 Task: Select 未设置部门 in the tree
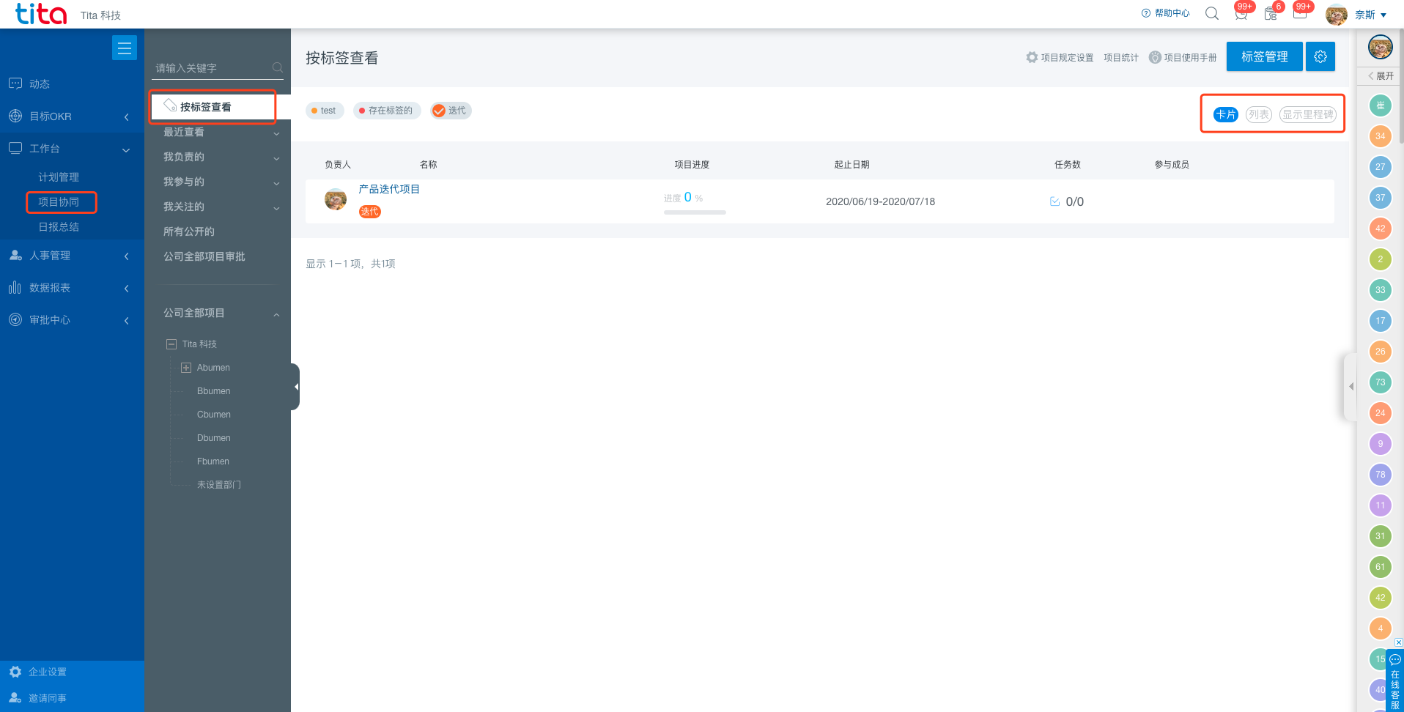(218, 485)
